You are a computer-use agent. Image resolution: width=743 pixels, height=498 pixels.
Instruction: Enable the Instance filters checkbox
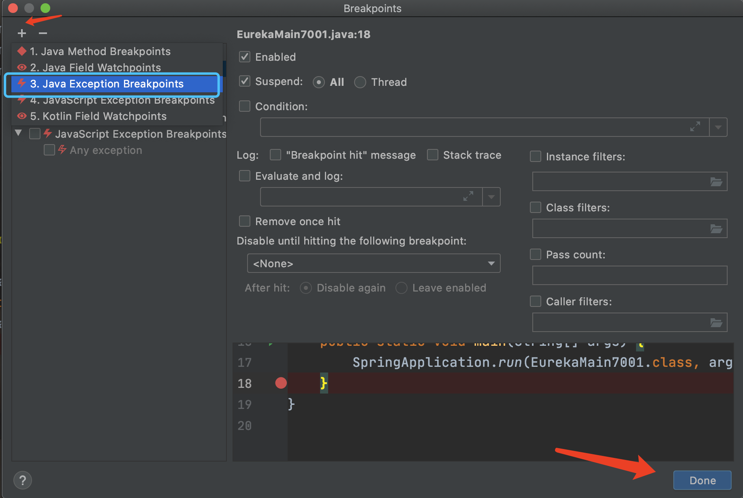pyautogui.click(x=536, y=156)
